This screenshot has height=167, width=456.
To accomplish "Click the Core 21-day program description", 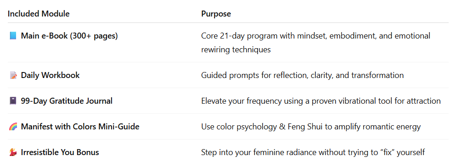I will point(315,36).
